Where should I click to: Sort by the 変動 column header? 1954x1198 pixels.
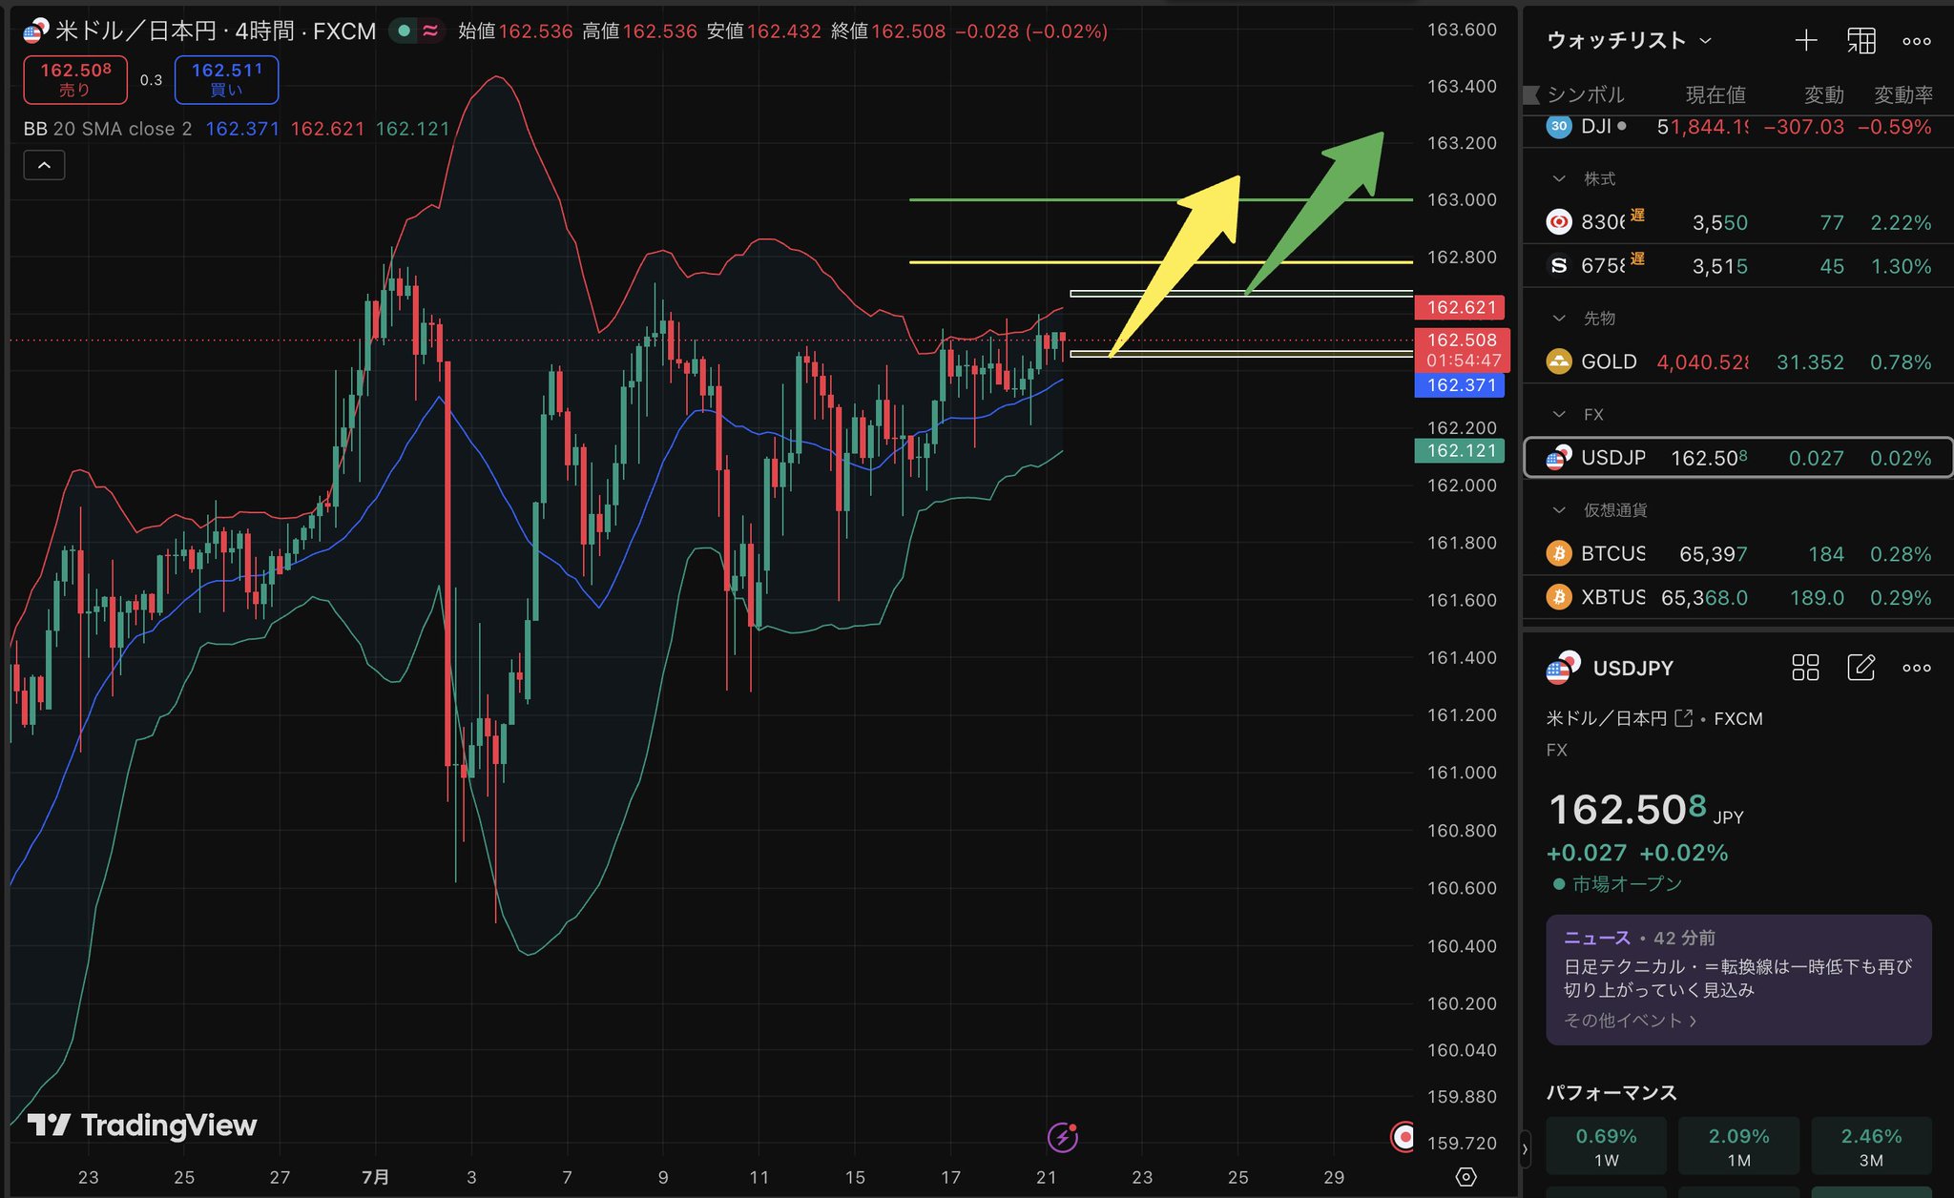click(1823, 94)
